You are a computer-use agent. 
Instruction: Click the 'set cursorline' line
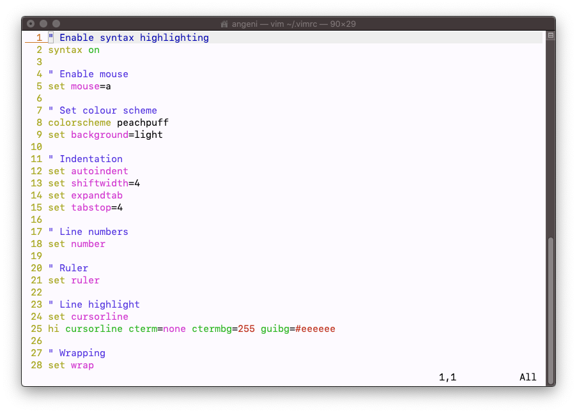point(88,317)
